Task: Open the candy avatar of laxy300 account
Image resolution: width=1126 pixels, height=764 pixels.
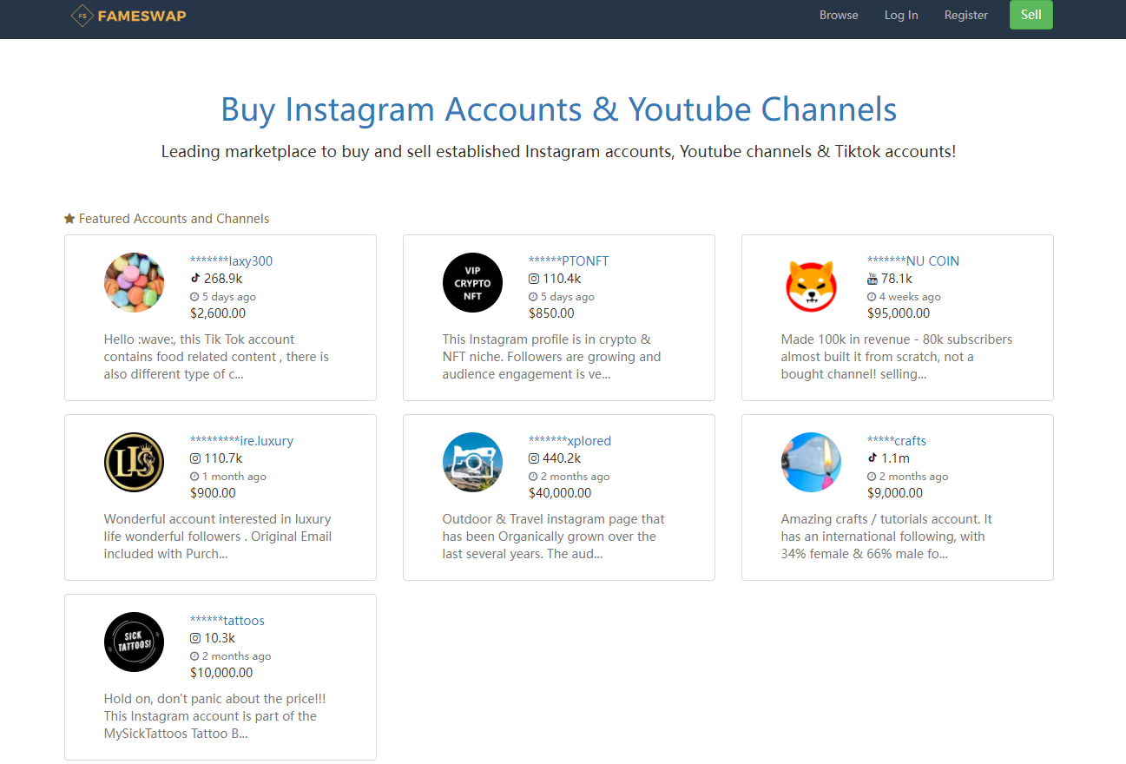Action: [134, 282]
